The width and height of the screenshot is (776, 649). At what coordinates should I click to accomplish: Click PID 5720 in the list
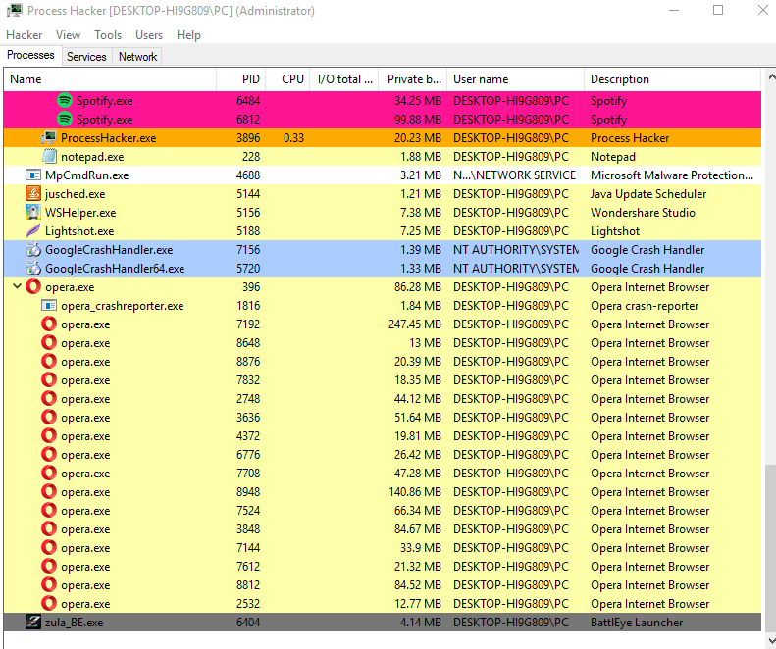pyautogui.click(x=248, y=269)
